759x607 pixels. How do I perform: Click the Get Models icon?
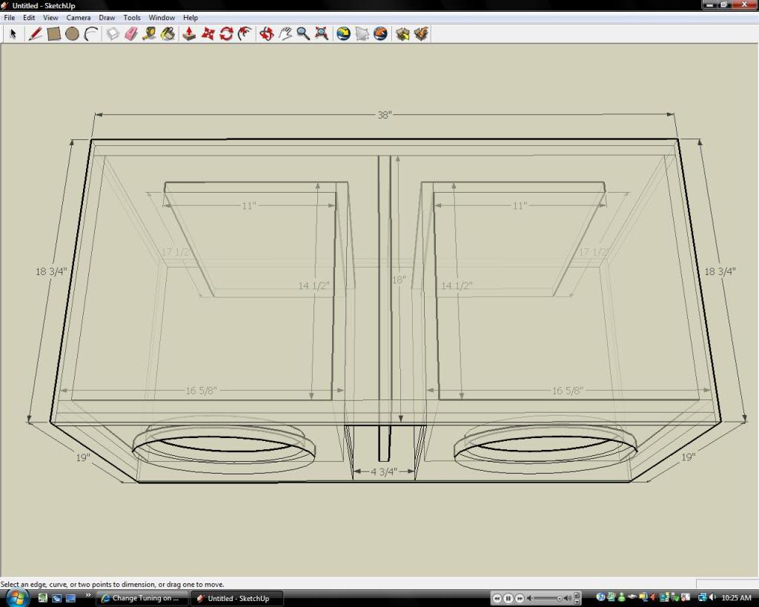(x=402, y=34)
